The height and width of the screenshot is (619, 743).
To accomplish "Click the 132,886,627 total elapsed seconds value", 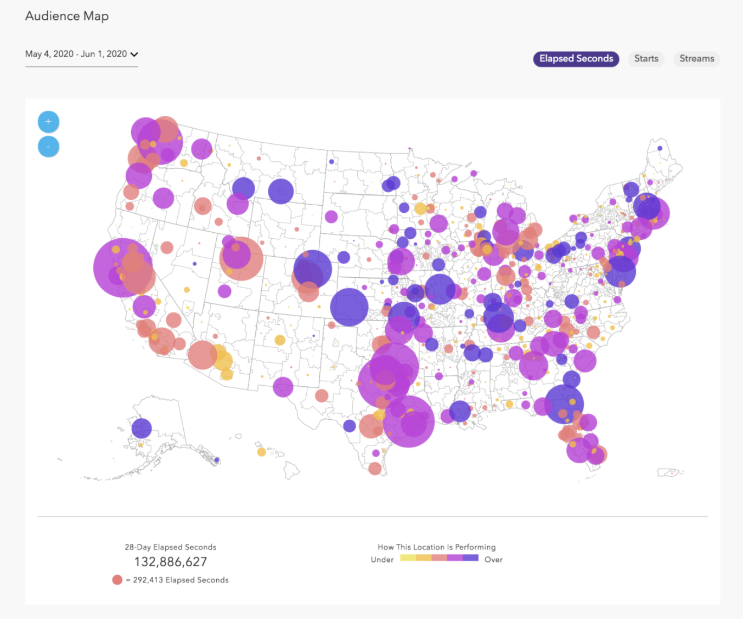I will point(171,562).
